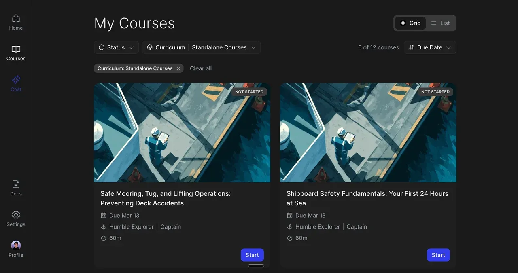This screenshot has height=273, width=518.
Task: Click the My Courses page heading
Action: (x=134, y=23)
